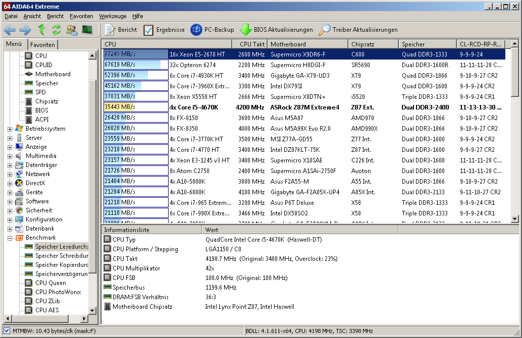The height and width of the screenshot is (338, 522).
Task: Expand the Anzeige node
Action: pyautogui.click(x=10, y=147)
